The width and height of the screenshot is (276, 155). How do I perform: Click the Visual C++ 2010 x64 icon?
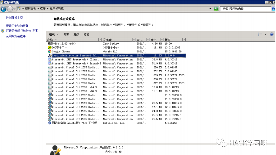pos(49,87)
